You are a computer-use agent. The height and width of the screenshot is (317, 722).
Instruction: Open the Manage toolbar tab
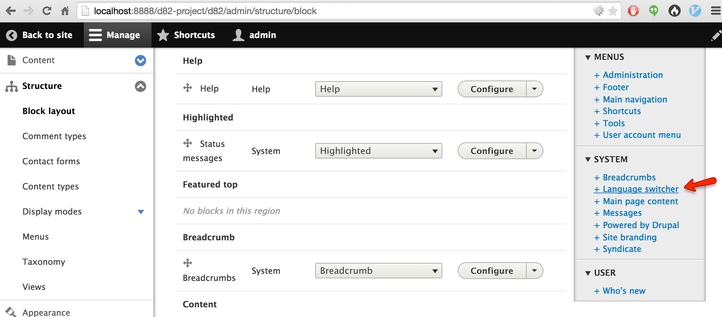[115, 35]
